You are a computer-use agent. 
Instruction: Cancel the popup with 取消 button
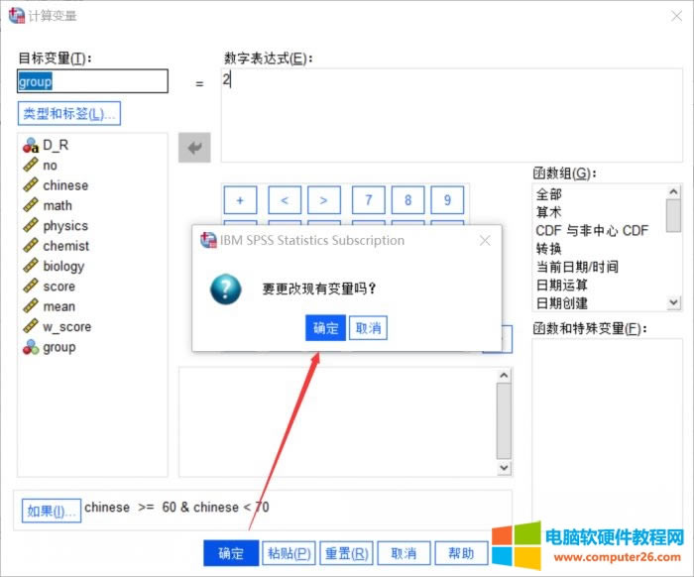pyautogui.click(x=368, y=328)
